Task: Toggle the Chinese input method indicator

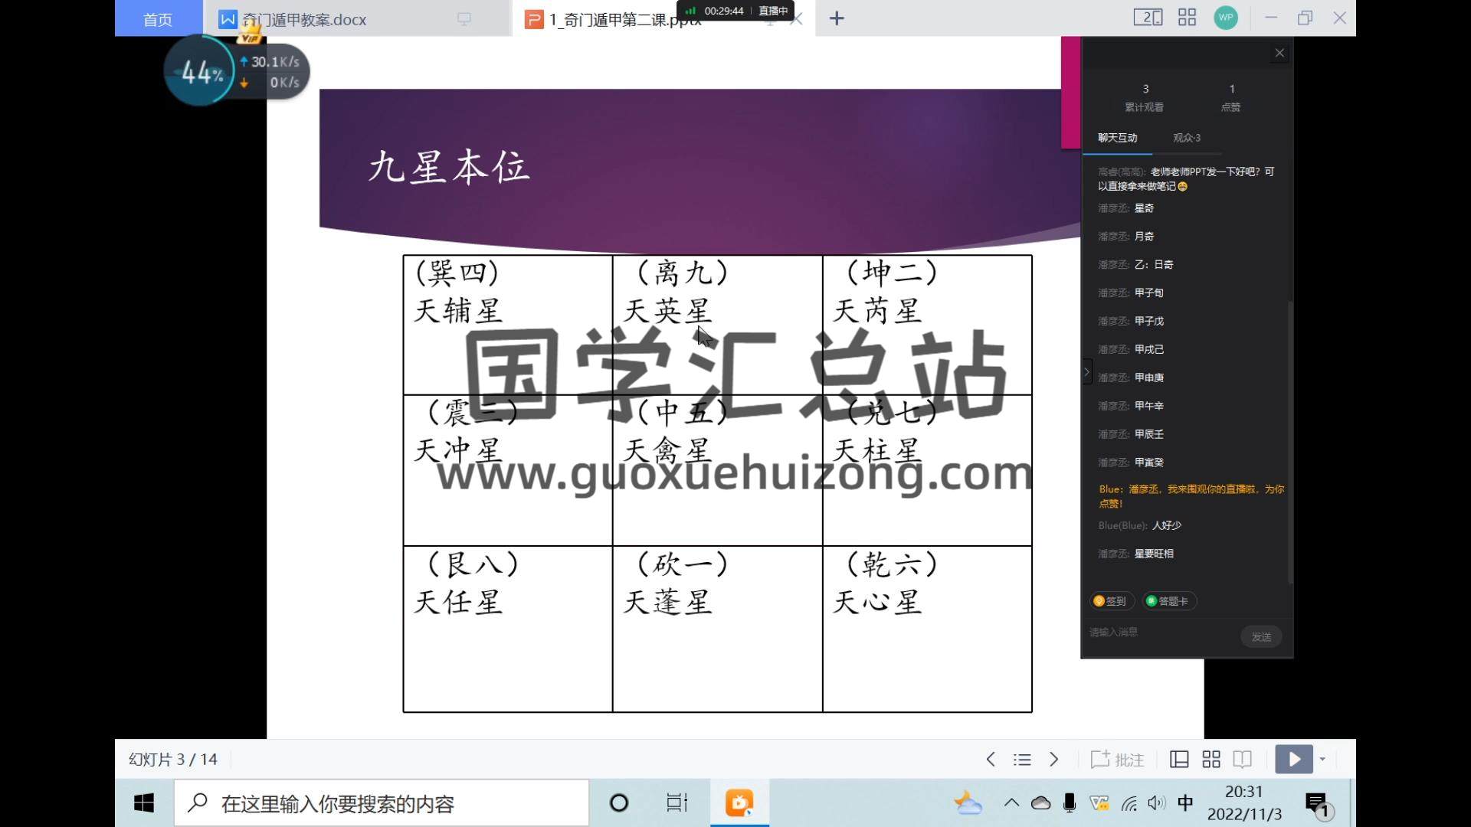Action: pos(1185,802)
